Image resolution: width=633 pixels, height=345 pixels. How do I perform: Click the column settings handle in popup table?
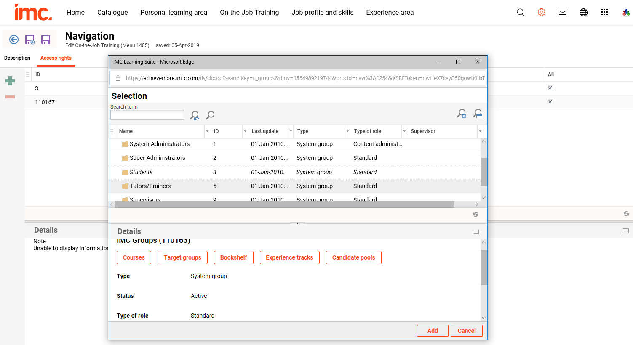pos(112,131)
